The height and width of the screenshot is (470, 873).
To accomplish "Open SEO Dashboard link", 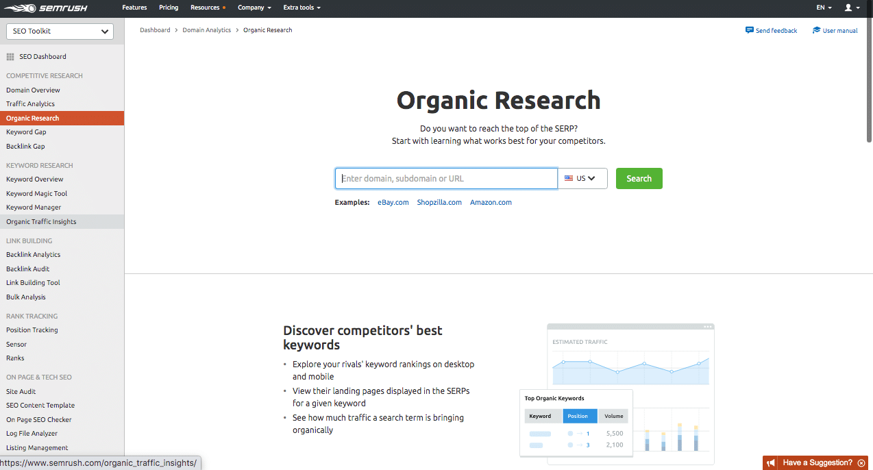I will click(x=43, y=57).
